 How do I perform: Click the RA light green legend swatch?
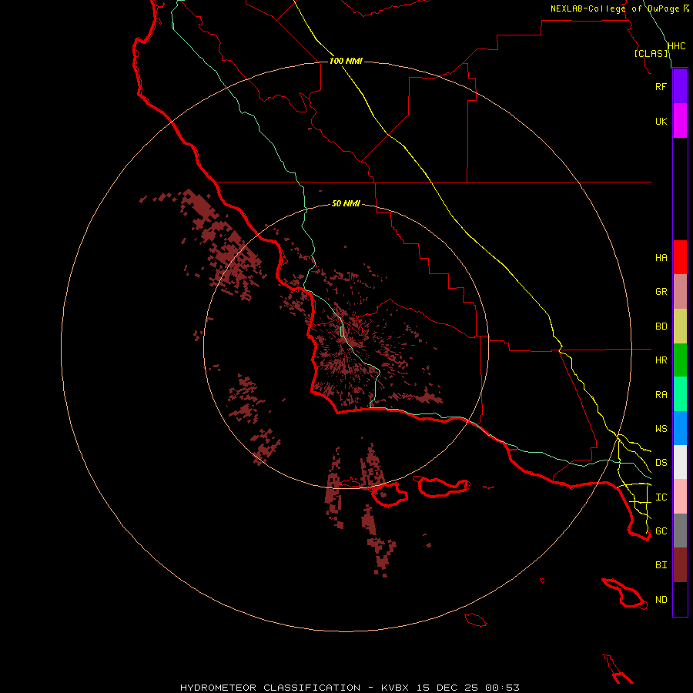[x=680, y=394]
